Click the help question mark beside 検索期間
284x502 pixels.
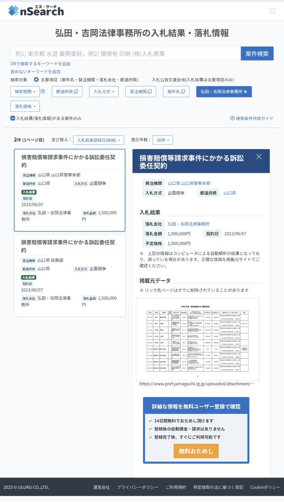43,92
